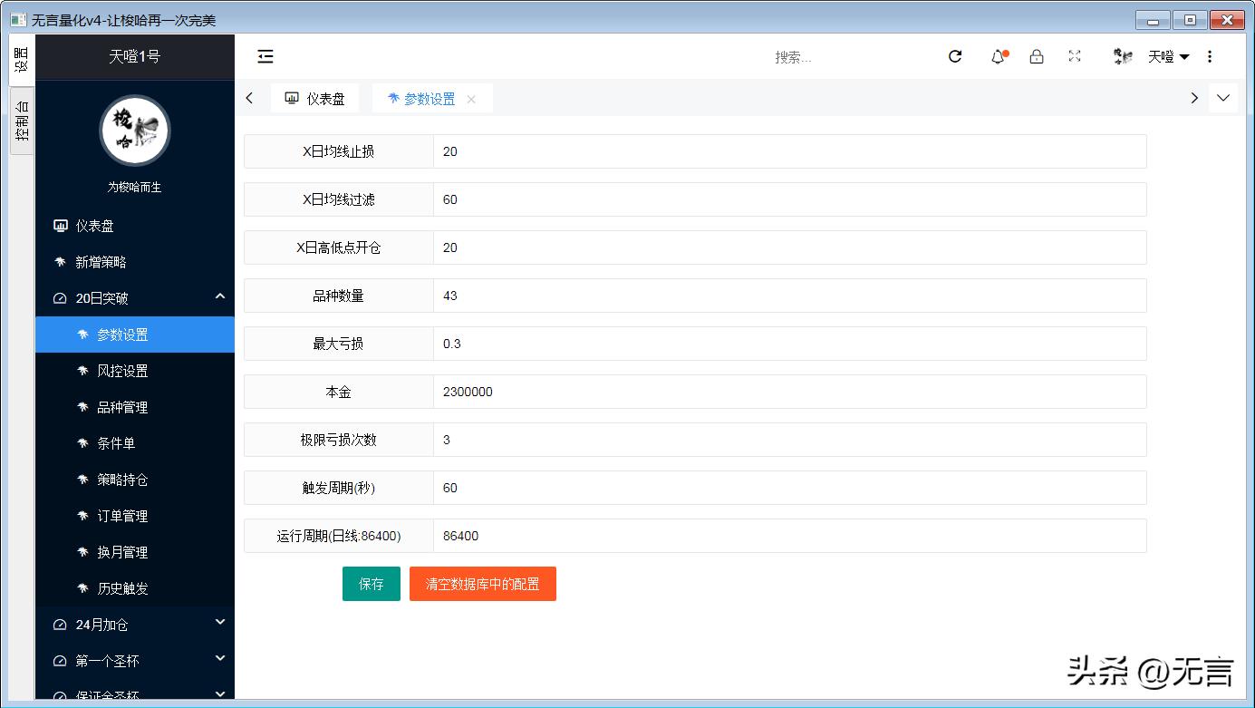1255x708 pixels.
Task: Switch to the 仪表盘 tab
Action: tap(314, 98)
